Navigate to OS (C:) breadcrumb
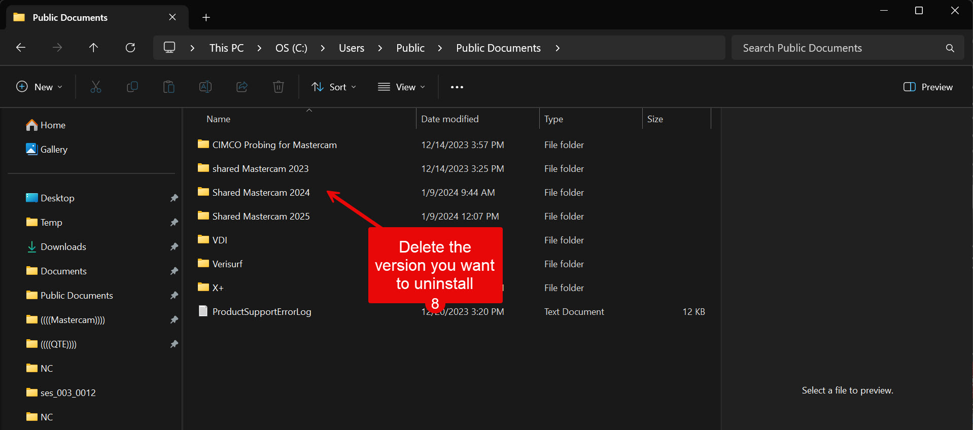 click(291, 48)
